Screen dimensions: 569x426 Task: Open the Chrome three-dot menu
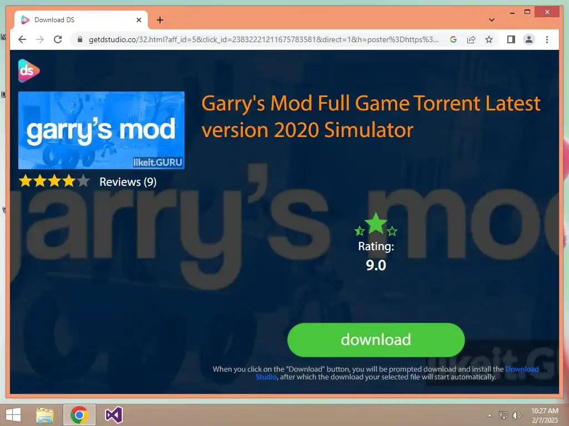pos(547,39)
